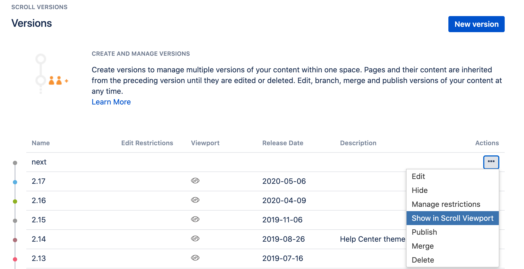
Task: Choose Hide in the actions dropdown
Action: 420,190
